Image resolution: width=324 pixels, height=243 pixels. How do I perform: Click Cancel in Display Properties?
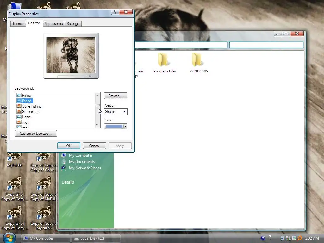(94, 146)
